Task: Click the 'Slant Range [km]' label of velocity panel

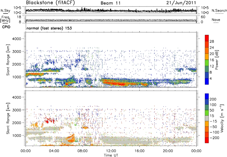Action: (8, 118)
